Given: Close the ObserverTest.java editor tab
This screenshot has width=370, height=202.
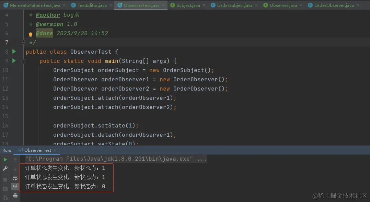Looking at the screenshot, I should tap(163, 5).
